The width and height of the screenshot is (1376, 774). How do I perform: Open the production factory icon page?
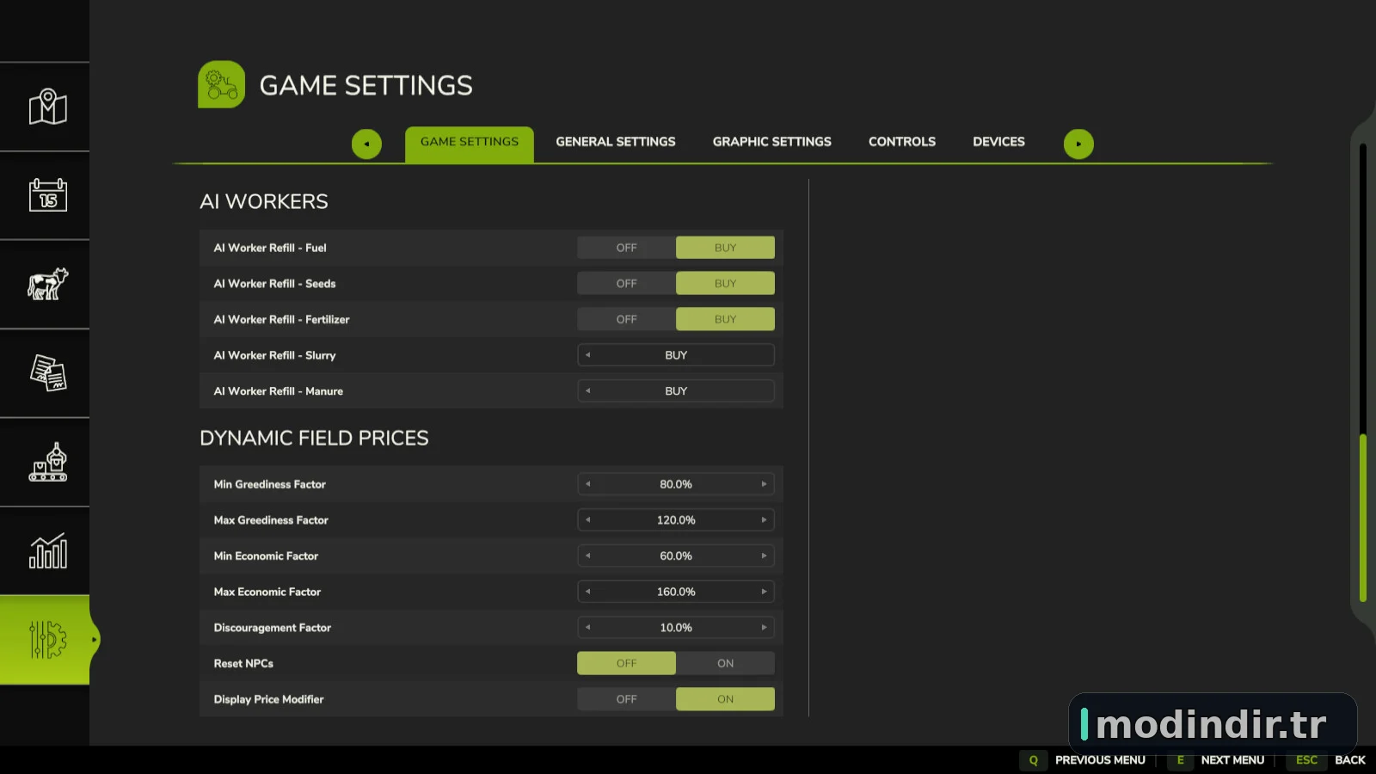(47, 462)
